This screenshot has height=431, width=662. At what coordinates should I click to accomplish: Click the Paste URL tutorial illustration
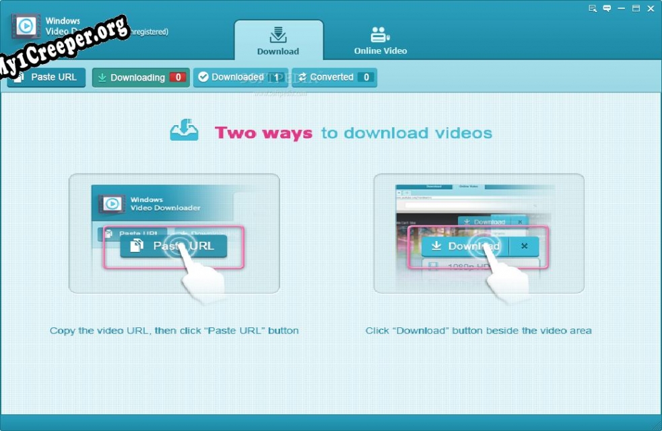[x=174, y=233]
